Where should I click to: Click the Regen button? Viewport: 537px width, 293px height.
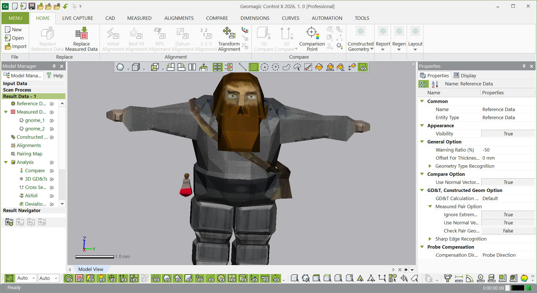(399, 39)
